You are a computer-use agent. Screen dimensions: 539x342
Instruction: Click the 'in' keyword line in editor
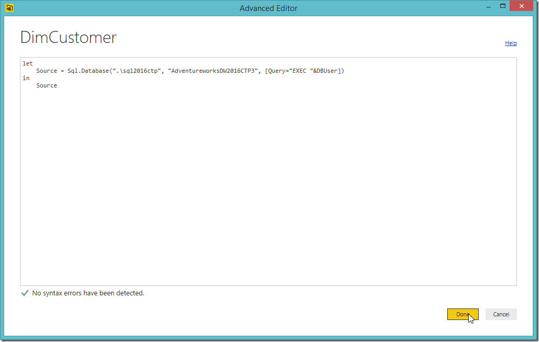(x=26, y=78)
